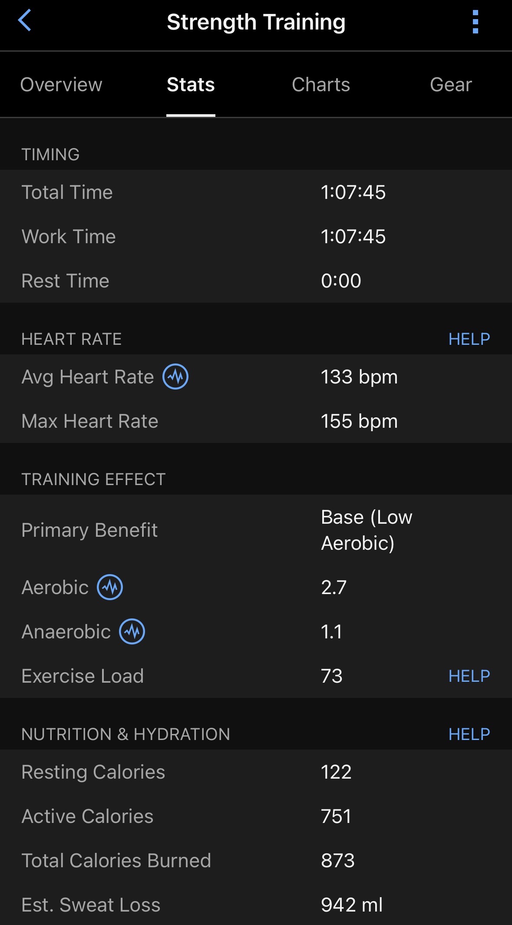512x925 pixels.
Task: Tap HELP next to Exercise Load
Action: [469, 676]
